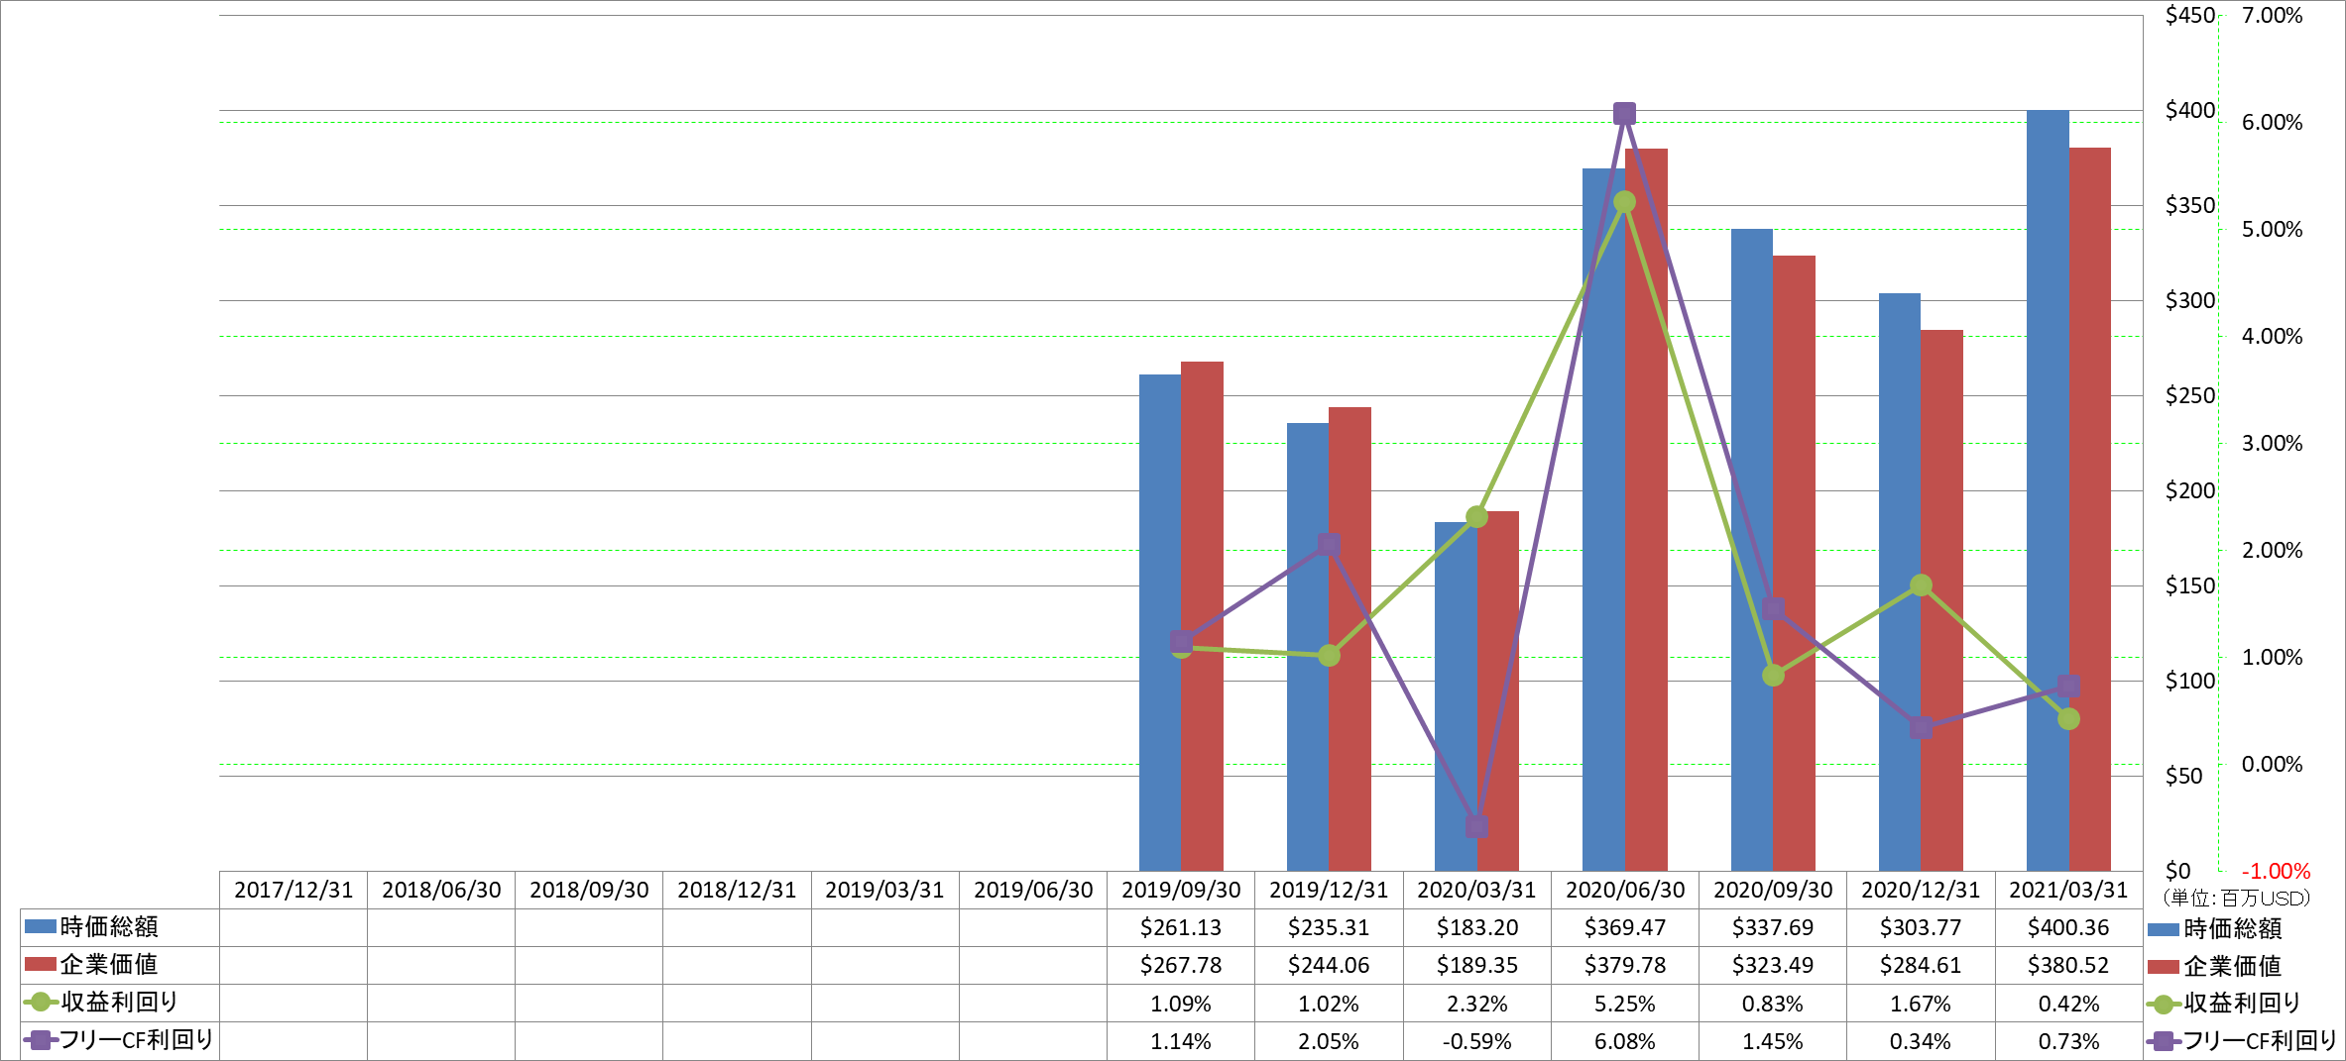Screen dimensions: 2346x1061
Task: Click the $369.47 market cap cell
Action: tap(1625, 927)
